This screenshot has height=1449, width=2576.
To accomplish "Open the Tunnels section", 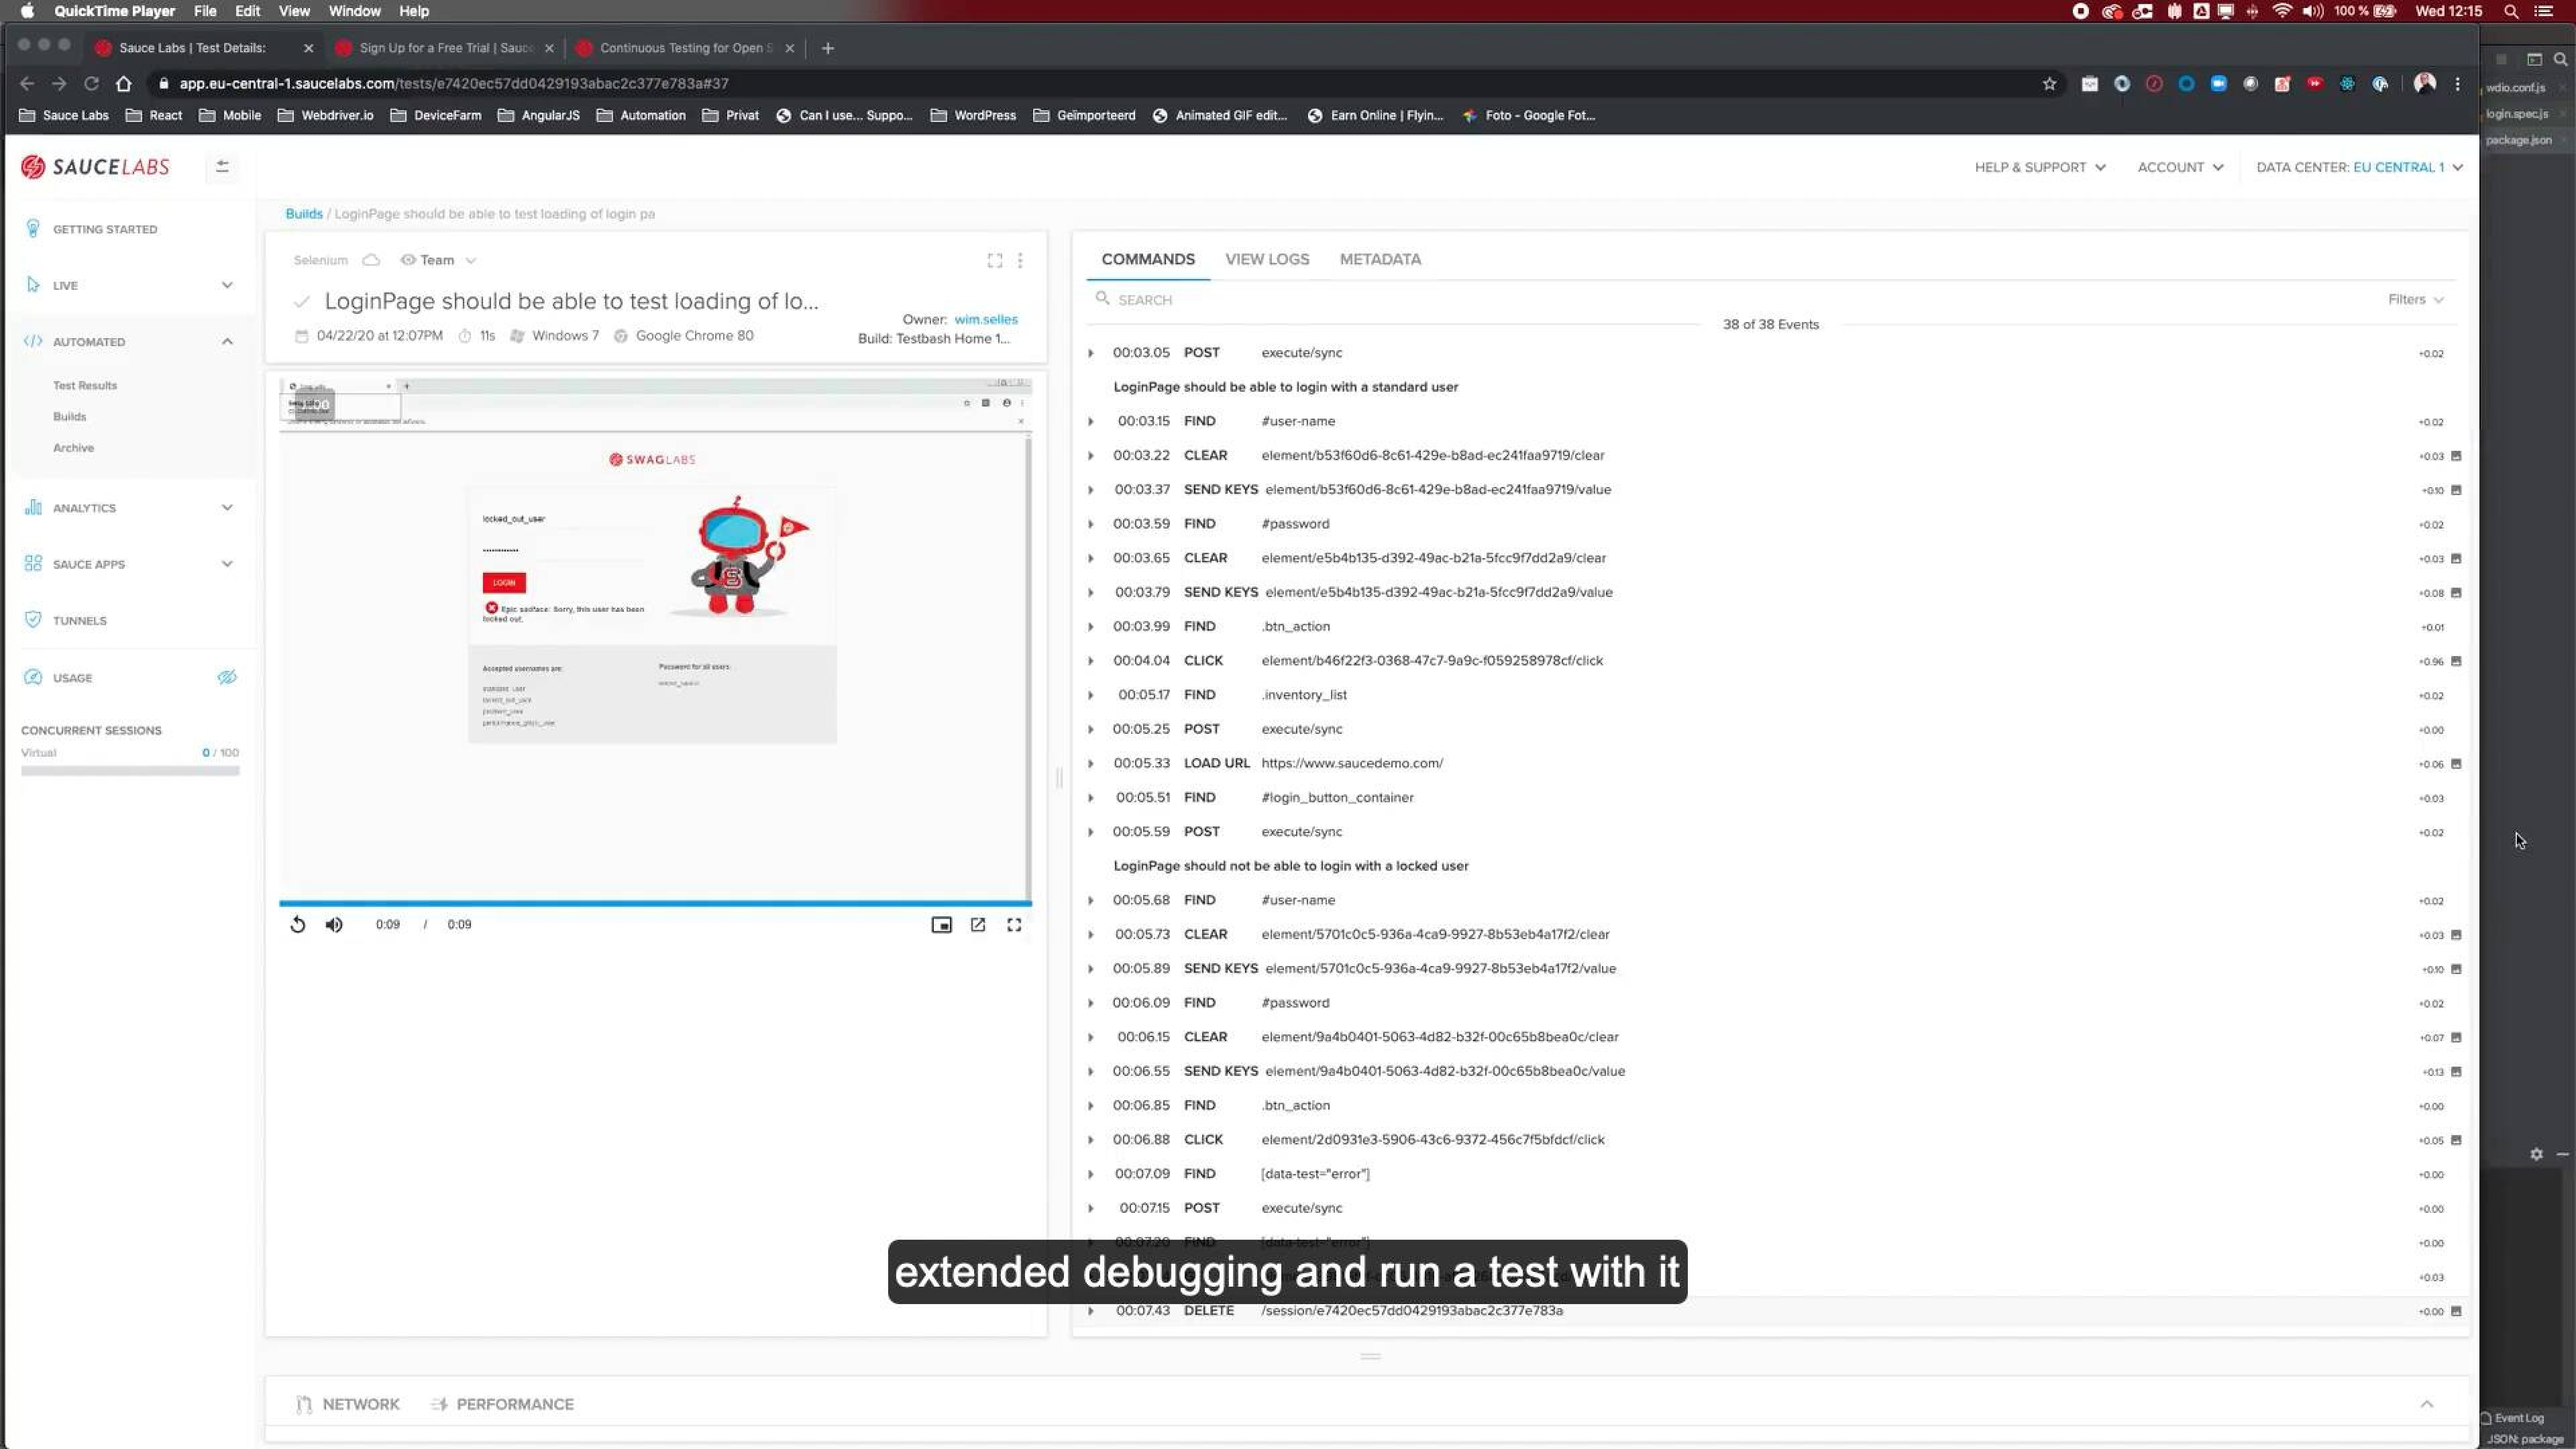I will (x=79, y=620).
